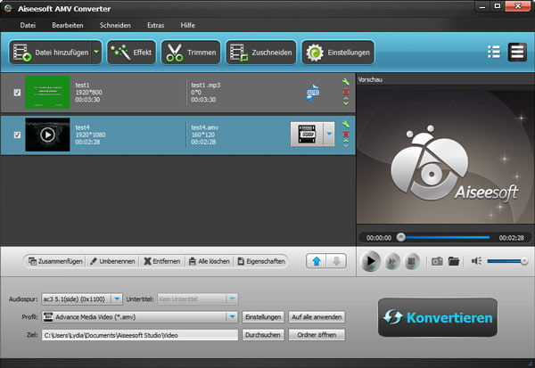Viewport: 535px width, 368px height.
Task: Adjust the volume slider
Action: point(506,261)
